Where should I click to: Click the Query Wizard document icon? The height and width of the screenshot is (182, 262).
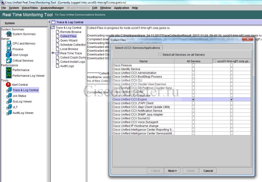pos(58,40)
